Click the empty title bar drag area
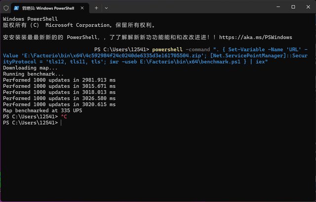The image size is (316, 202). click(188, 7)
